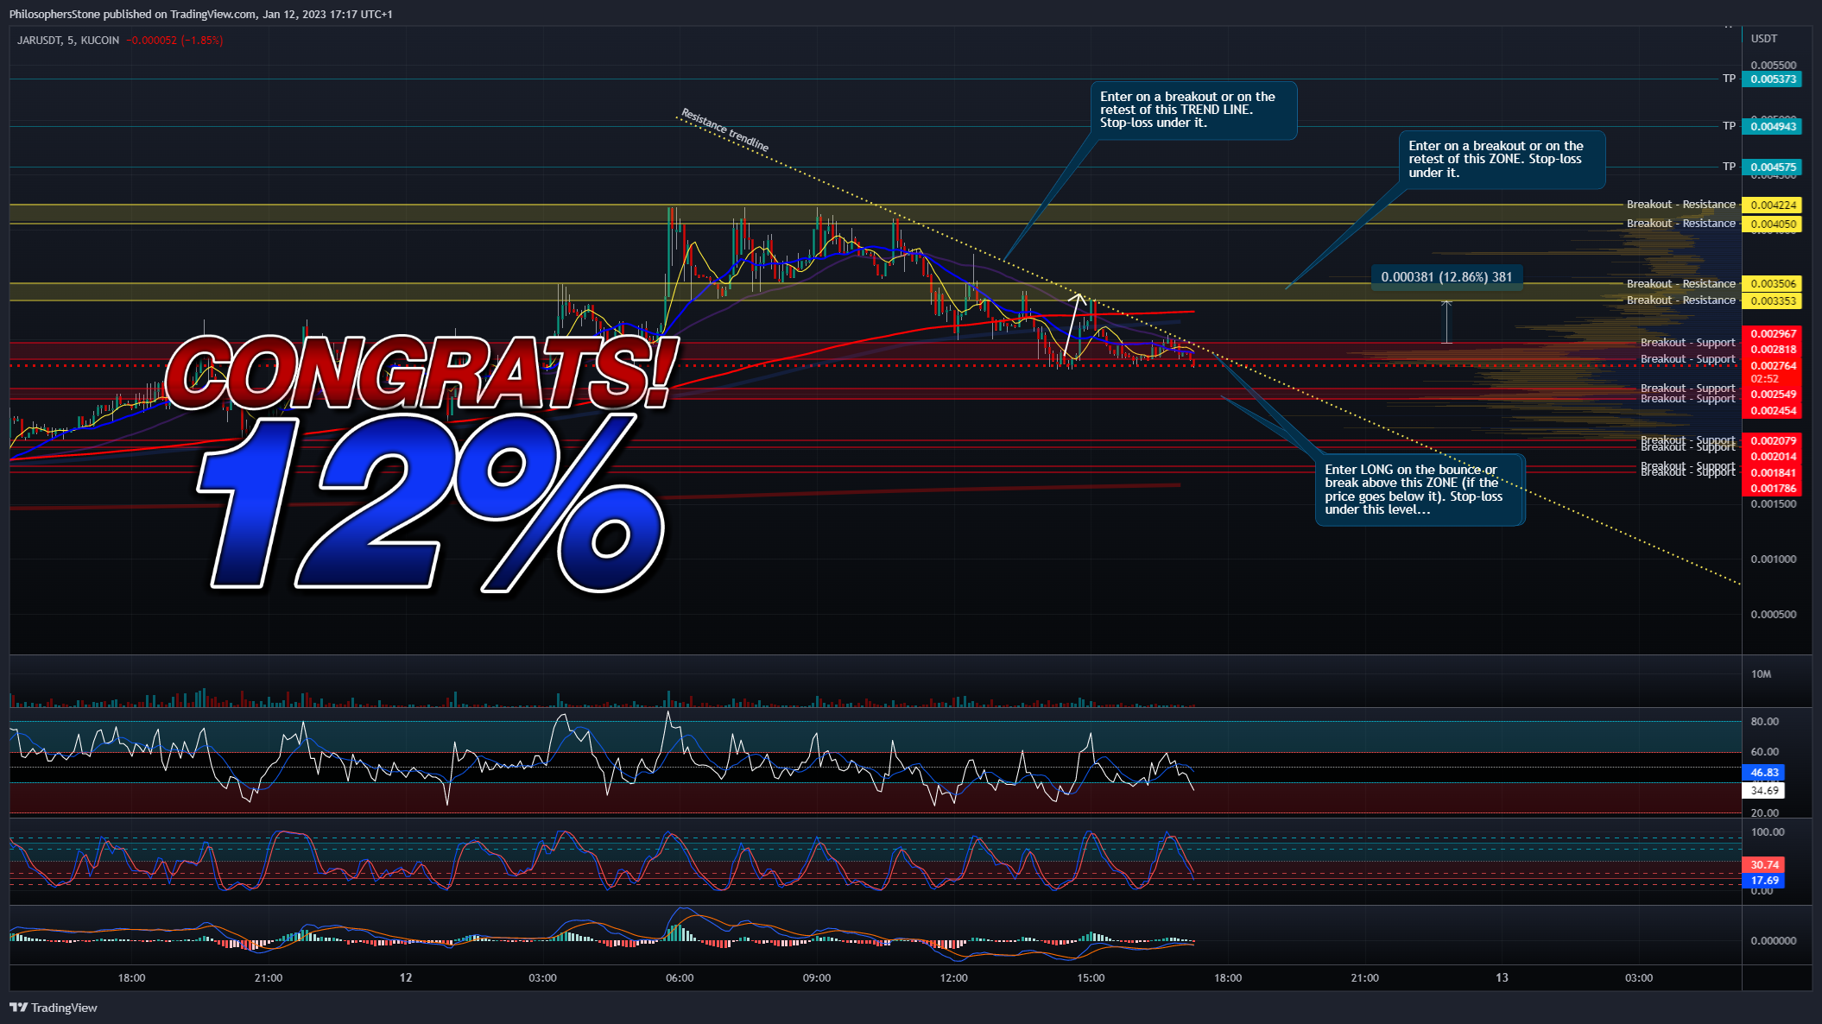
Task: Click the 06:00 time axis label
Action: coord(680,978)
